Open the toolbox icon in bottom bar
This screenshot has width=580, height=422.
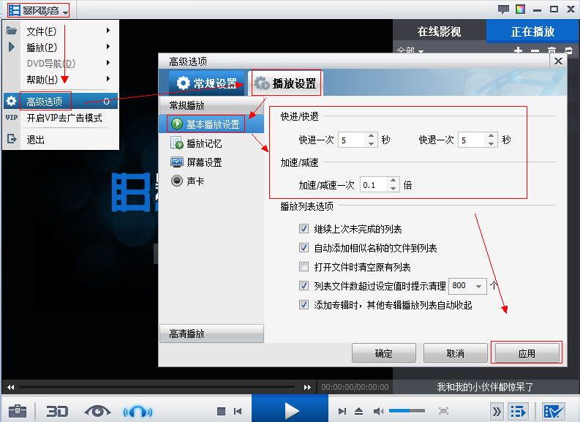coord(18,411)
